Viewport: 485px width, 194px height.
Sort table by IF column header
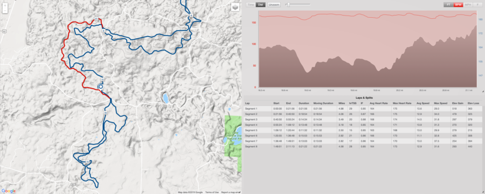coord(362,103)
